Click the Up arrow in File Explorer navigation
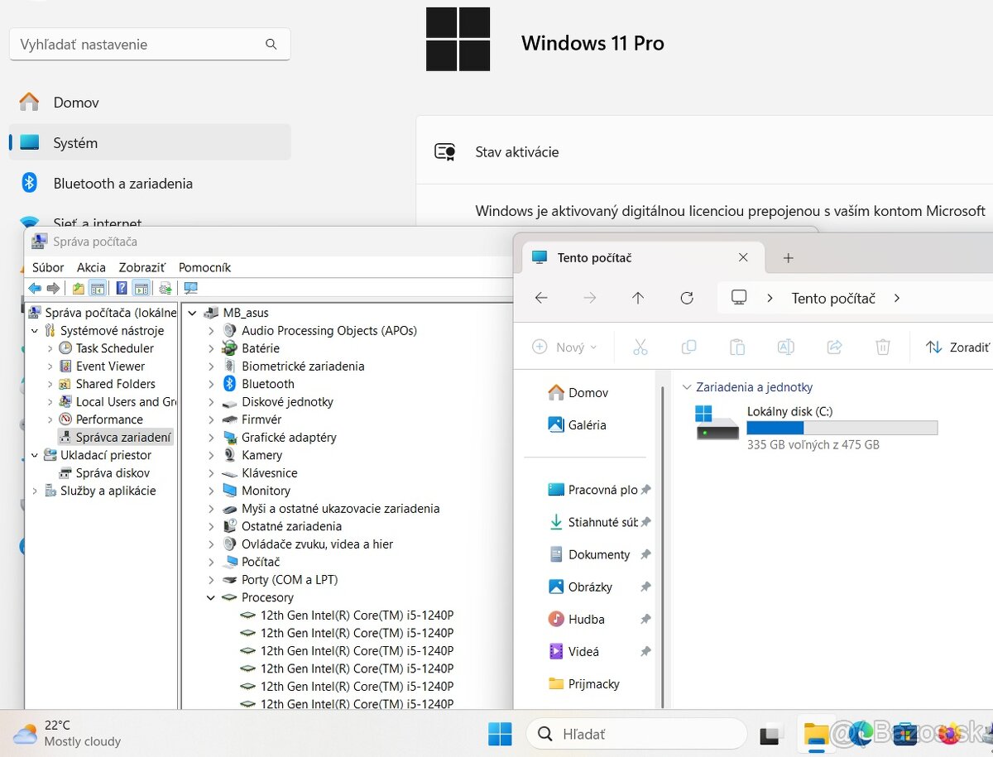 (637, 299)
